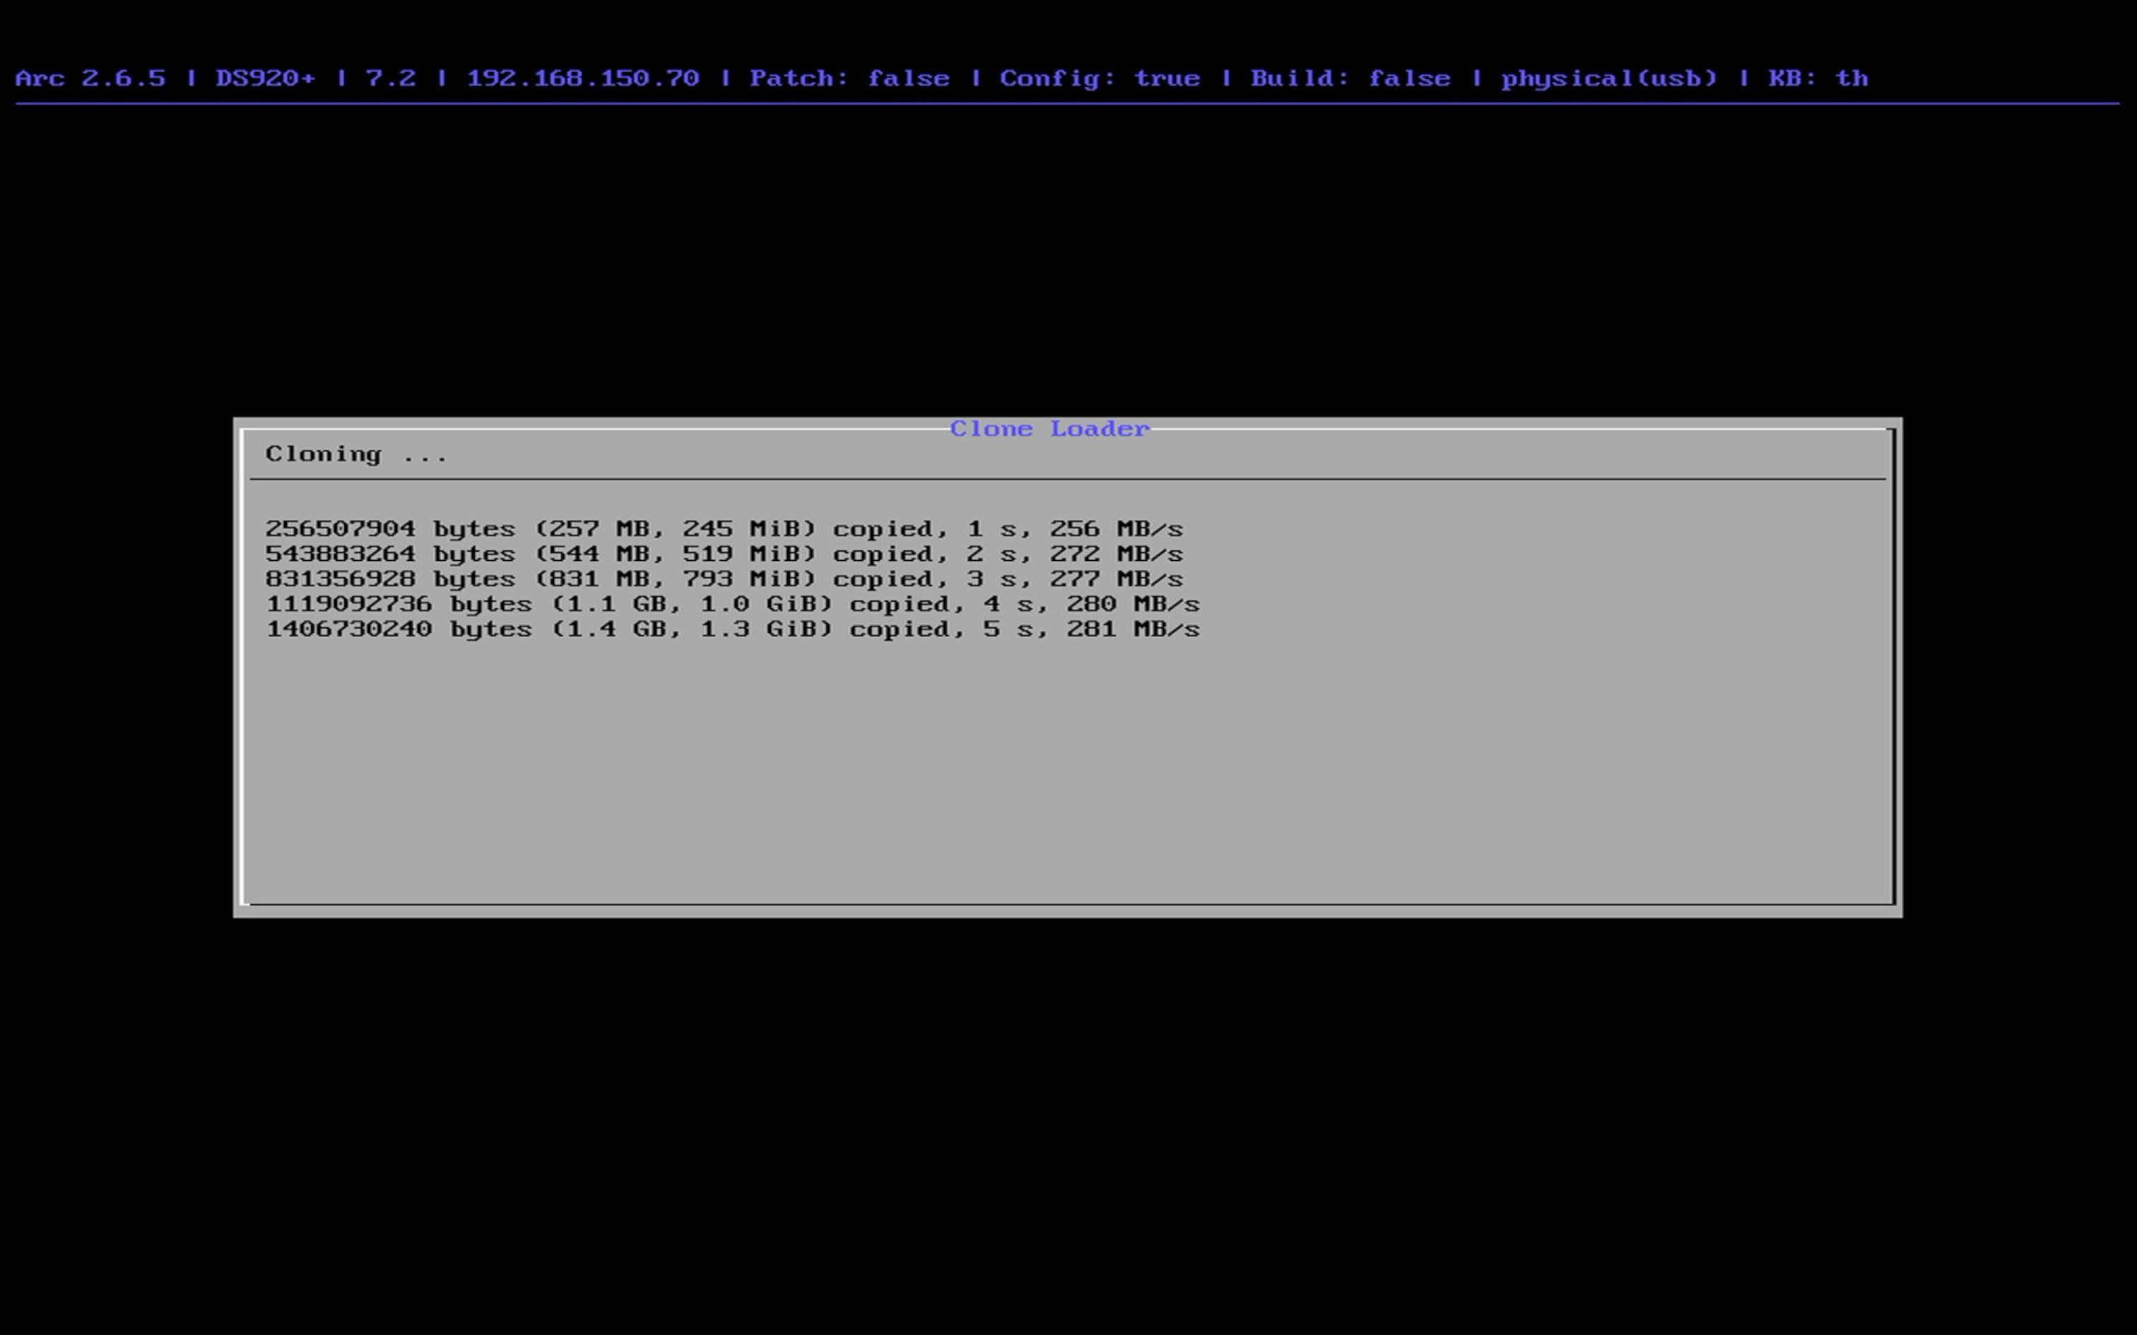Image resolution: width=2137 pixels, height=1335 pixels.
Task: Click the physical(usb) label
Action: pyautogui.click(x=1609, y=78)
